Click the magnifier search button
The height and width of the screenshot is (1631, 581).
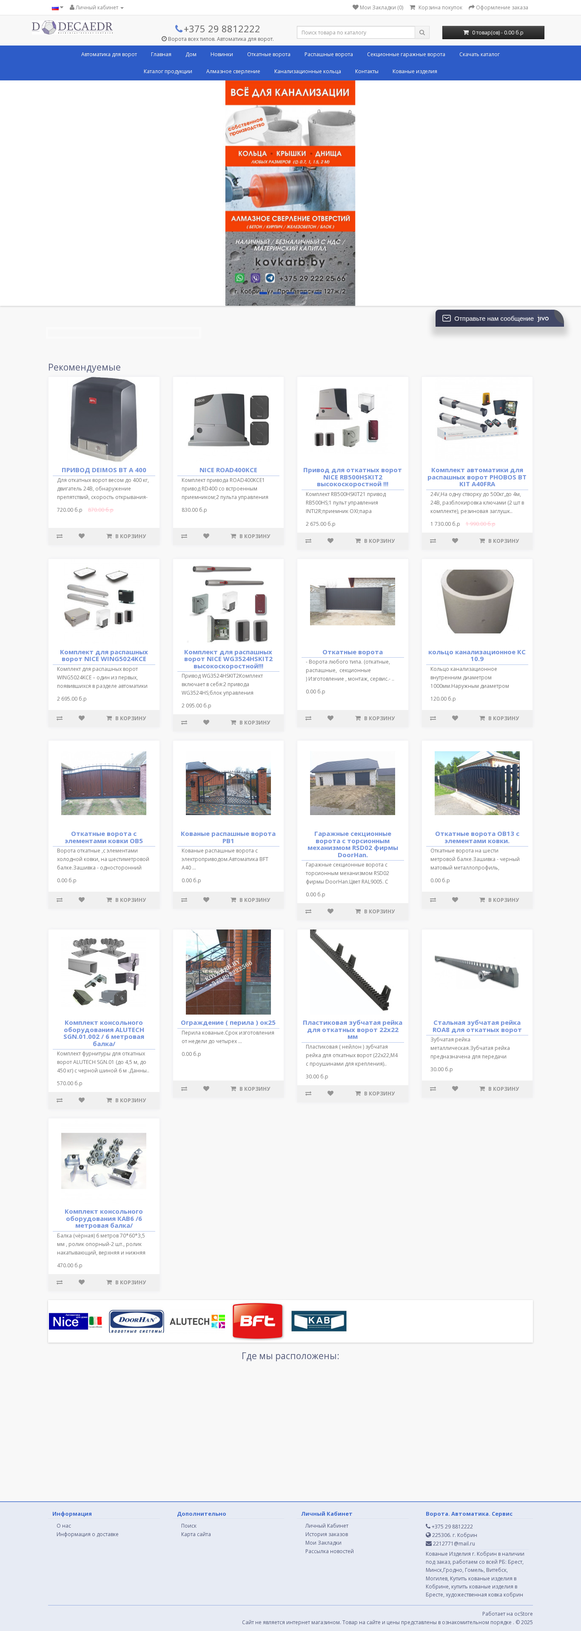[x=422, y=32]
